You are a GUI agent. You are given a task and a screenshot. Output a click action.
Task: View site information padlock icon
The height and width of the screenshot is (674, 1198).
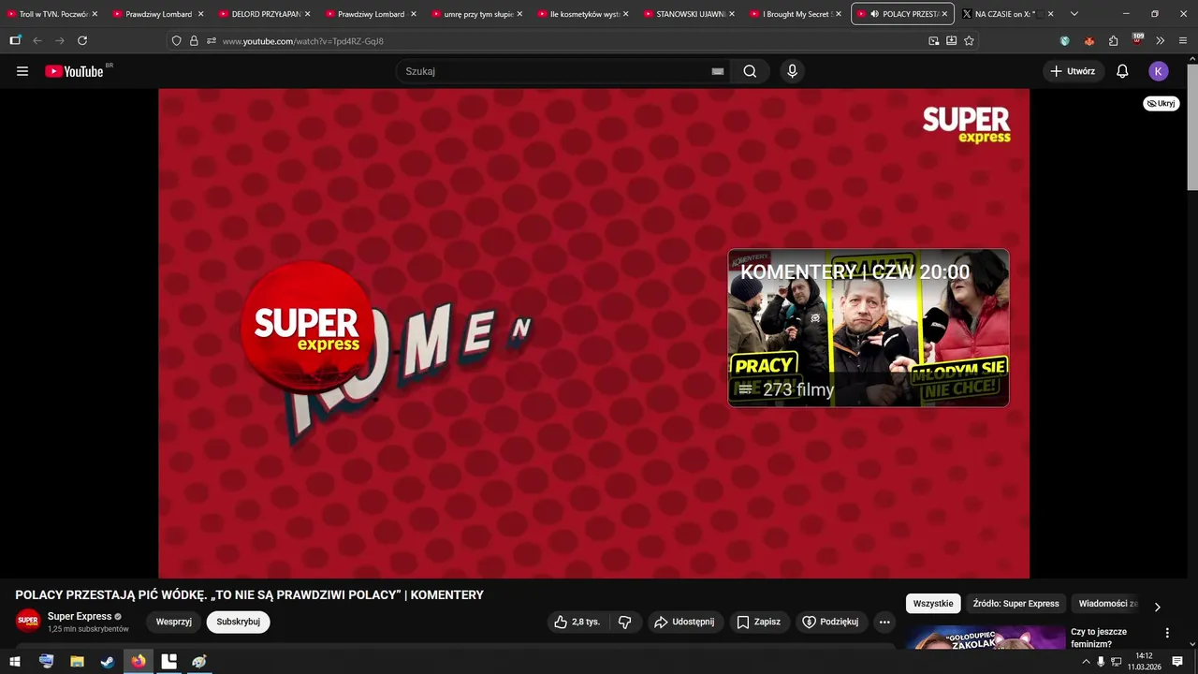(x=194, y=40)
